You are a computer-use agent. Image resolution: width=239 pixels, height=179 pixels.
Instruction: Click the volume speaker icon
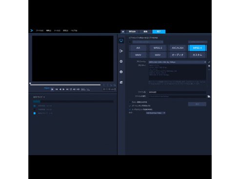(x=74, y=89)
